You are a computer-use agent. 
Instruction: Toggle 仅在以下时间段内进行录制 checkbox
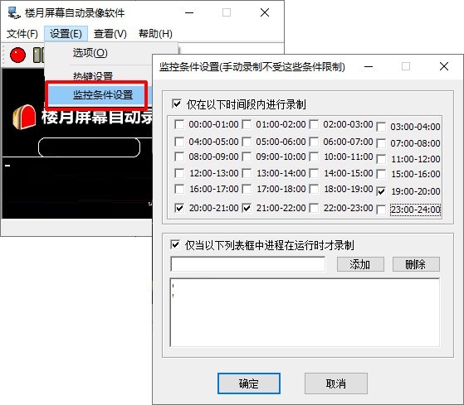(177, 104)
